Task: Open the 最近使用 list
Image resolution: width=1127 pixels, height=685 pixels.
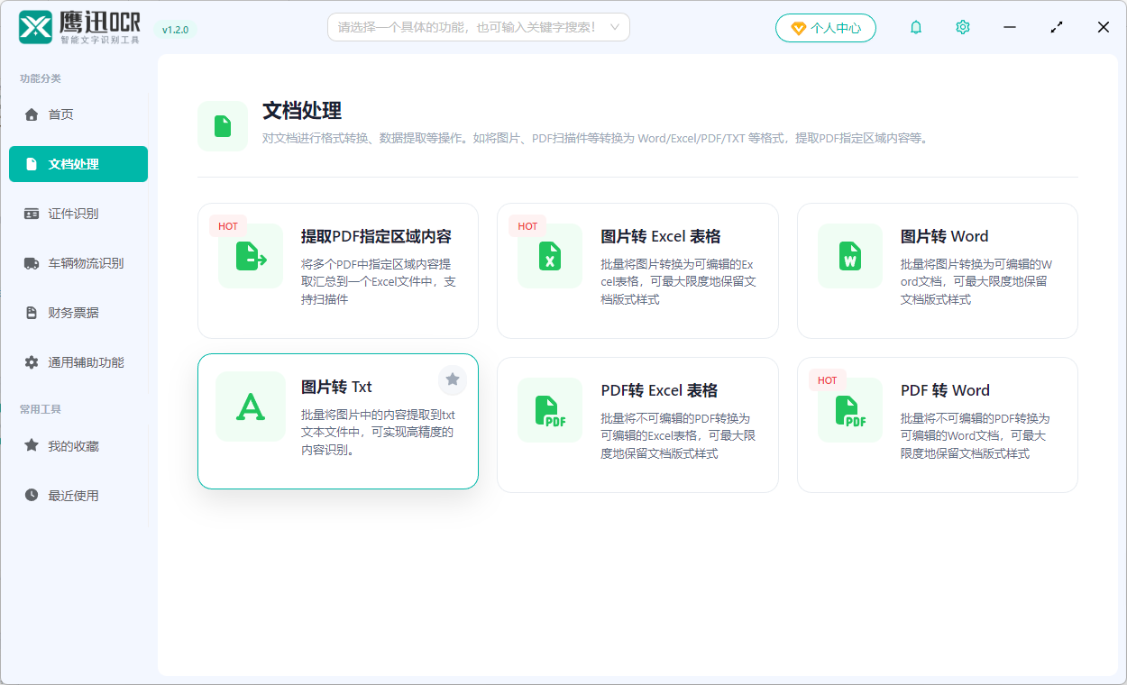Action: (x=78, y=494)
